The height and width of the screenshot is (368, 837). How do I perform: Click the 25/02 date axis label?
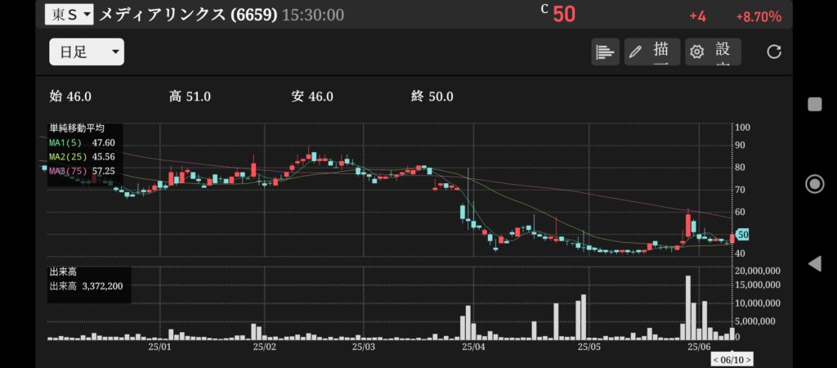point(266,347)
